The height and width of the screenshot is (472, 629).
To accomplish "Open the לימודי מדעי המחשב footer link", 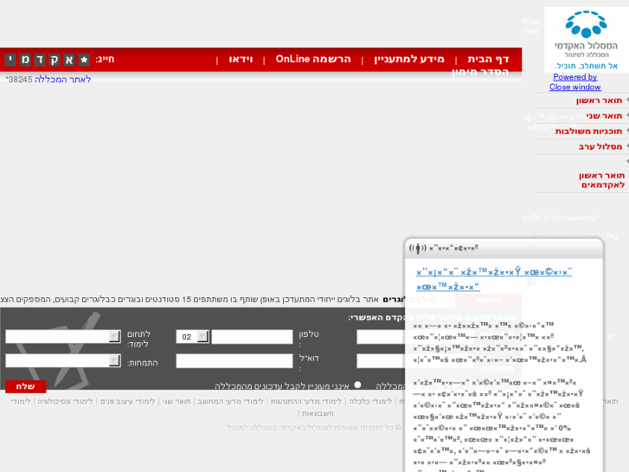I will pyautogui.click(x=230, y=401).
